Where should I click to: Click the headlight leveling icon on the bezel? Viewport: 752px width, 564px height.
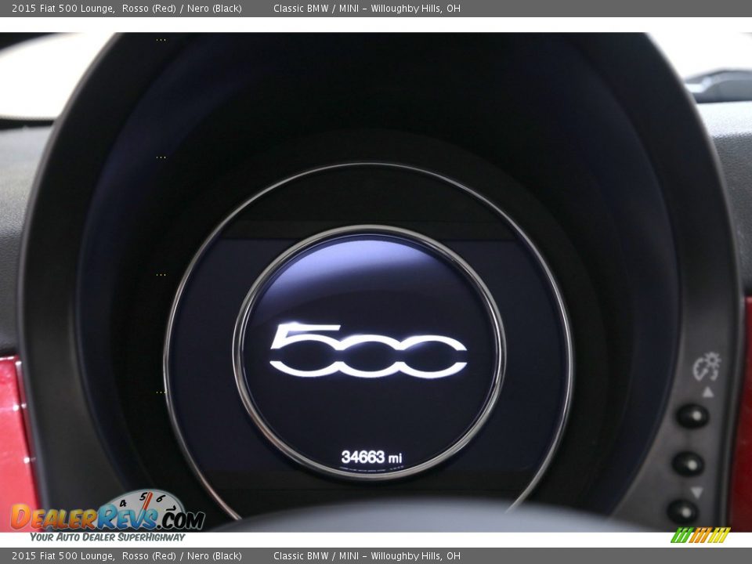point(707,367)
